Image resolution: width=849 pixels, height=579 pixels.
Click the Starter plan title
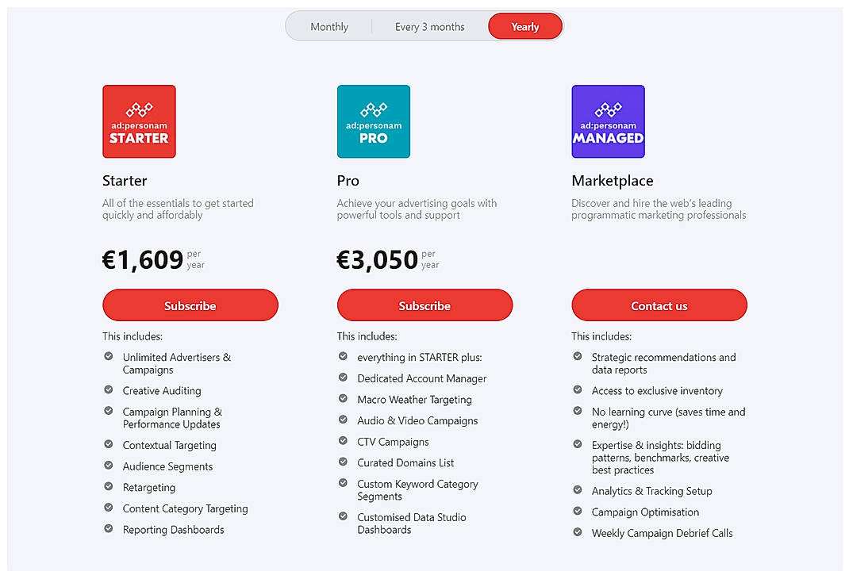125,181
